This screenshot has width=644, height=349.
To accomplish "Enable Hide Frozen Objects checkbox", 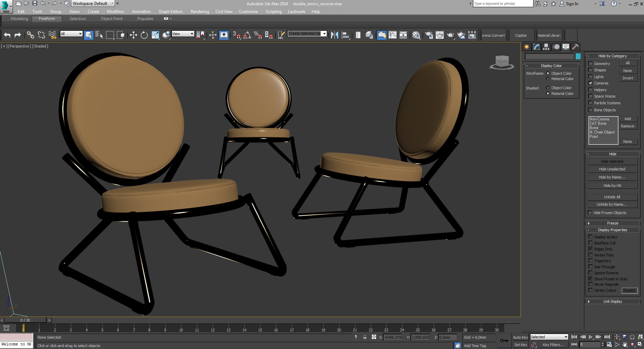I will pos(590,213).
